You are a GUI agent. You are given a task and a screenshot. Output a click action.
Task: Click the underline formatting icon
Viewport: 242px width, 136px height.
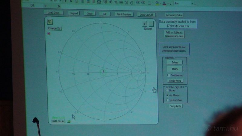pyautogui.click(x=77, y=2)
